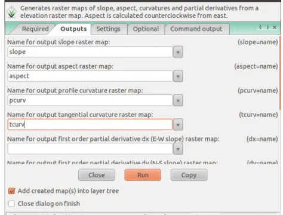View the Command output tab
The width and height of the screenshot is (283, 215).
tap(196, 29)
